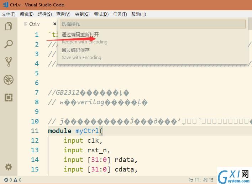
Task: Open the 调试(D) menu
Action: click(x=101, y=14)
